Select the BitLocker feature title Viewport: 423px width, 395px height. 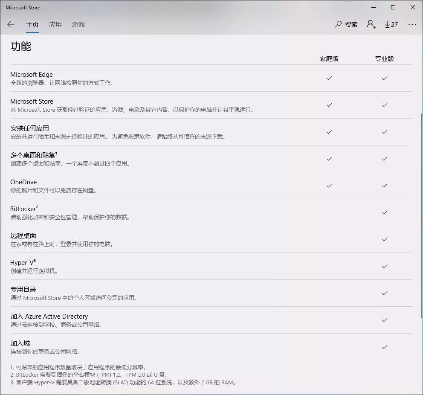coord(24,209)
